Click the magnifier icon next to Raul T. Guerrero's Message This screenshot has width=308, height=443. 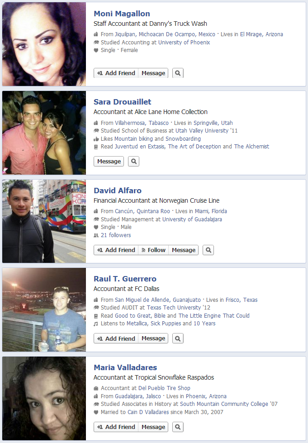(x=178, y=338)
